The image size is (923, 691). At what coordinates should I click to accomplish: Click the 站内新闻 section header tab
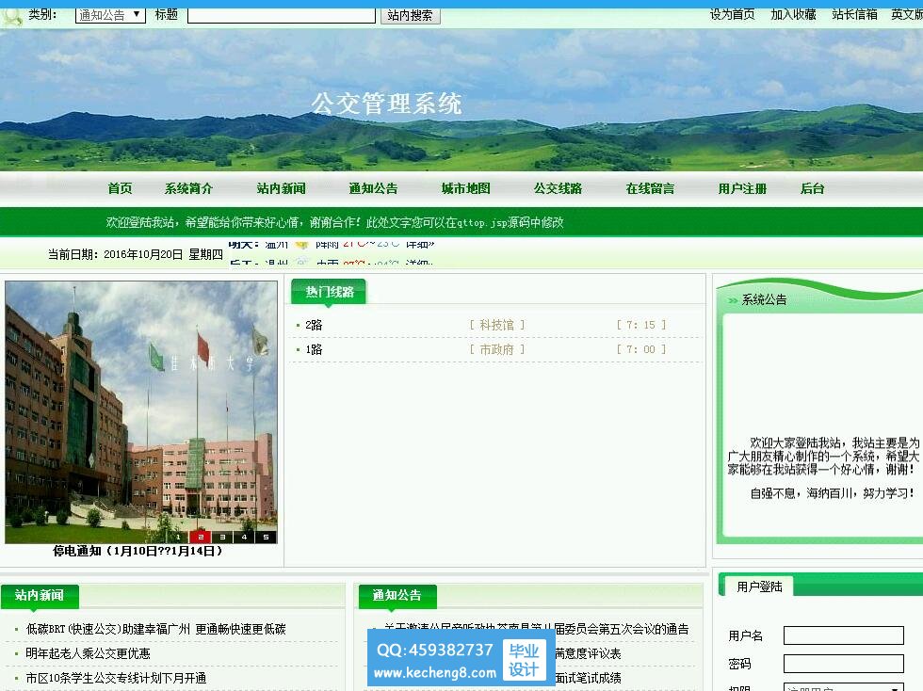(40, 596)
